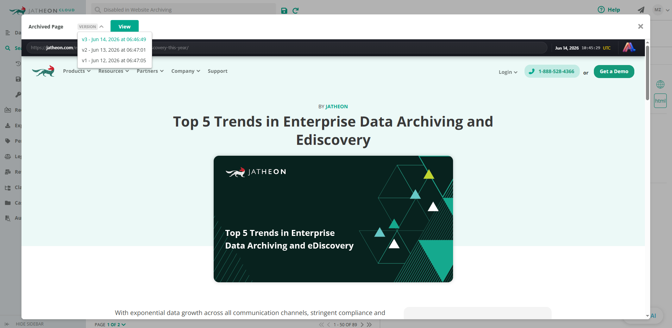Click the Get a Demo button
The width and height of the screenshot is (672, 328).
pos(614,71)
